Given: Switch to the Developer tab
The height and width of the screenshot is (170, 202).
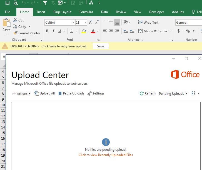Looking at the screenshot, I should click(x=156, y=12).
